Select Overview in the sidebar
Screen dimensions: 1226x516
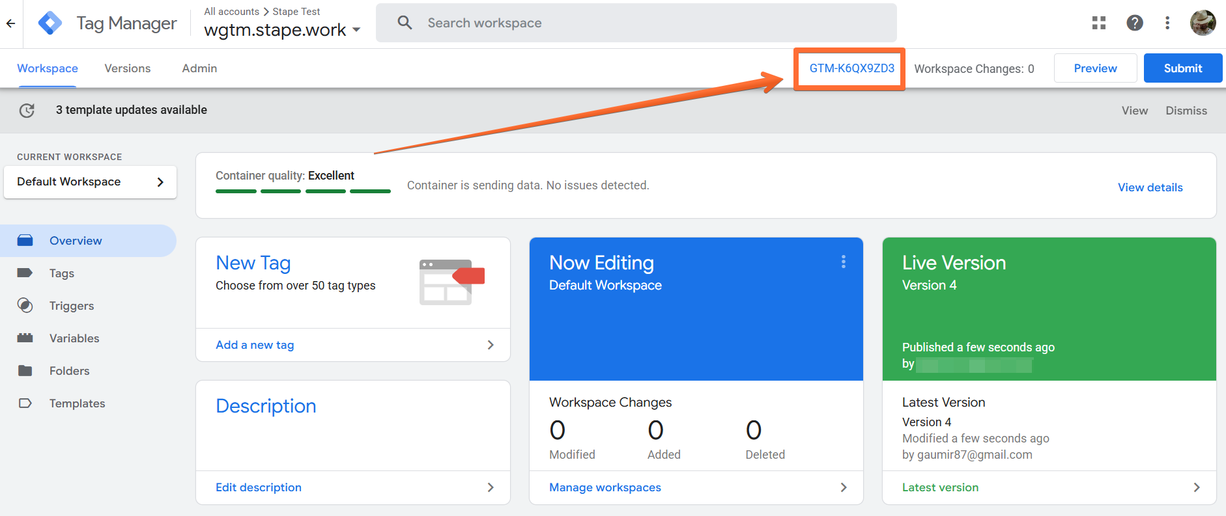[x=88, y=241]
